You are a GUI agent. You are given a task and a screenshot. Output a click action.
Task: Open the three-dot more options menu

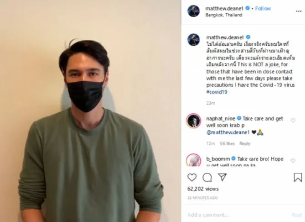[299, 11]
